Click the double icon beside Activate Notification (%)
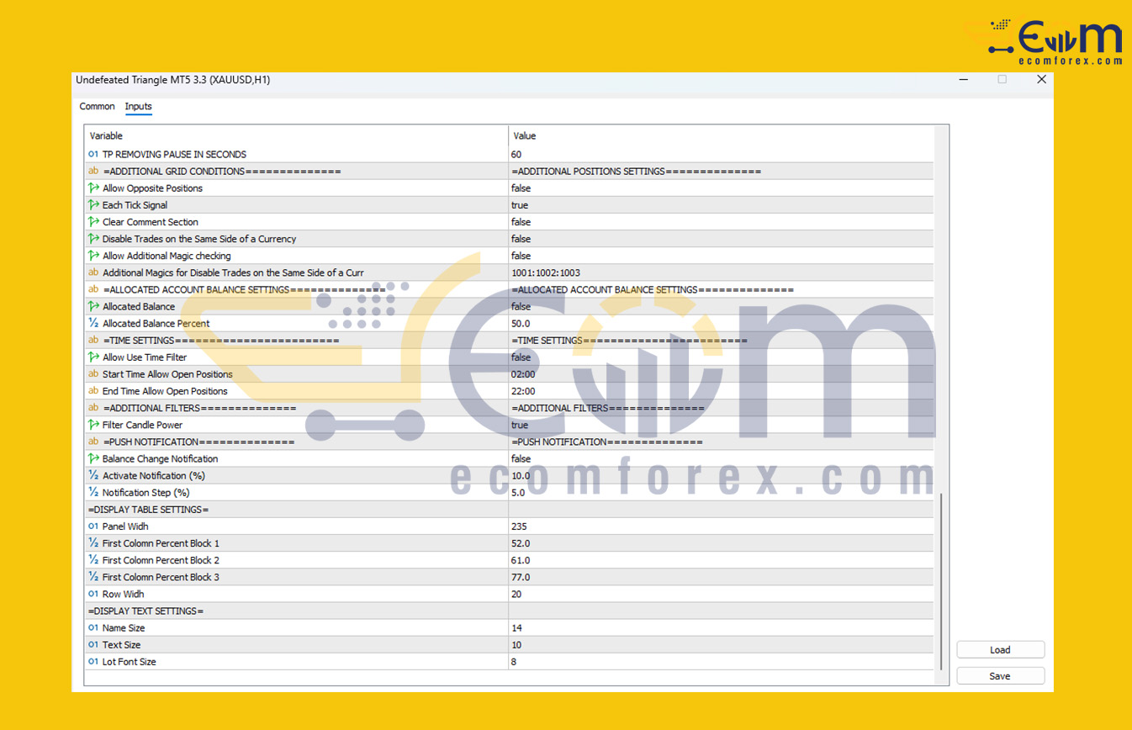This screenshot has height=730, width=1132. [x=93, y=475]
